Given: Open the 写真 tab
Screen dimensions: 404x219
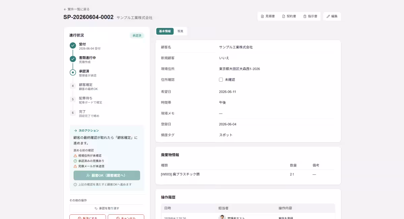Looking at the screenshot, I should (180, 31).
